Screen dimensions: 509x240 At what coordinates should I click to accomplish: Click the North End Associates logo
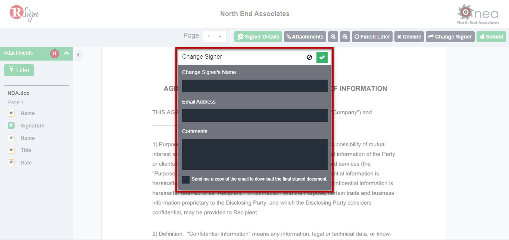[478, 15]
